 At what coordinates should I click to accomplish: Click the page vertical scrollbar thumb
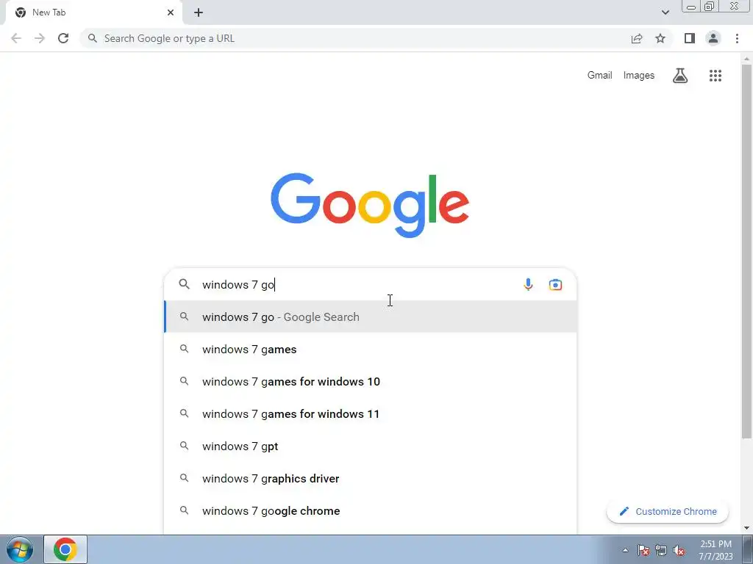click(746, 250)
